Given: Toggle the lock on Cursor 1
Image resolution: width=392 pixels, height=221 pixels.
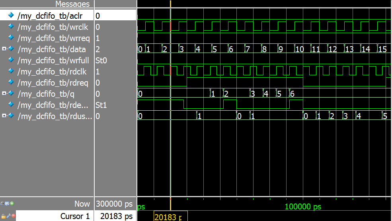Looking at the screenshot, I should point(3,216).
